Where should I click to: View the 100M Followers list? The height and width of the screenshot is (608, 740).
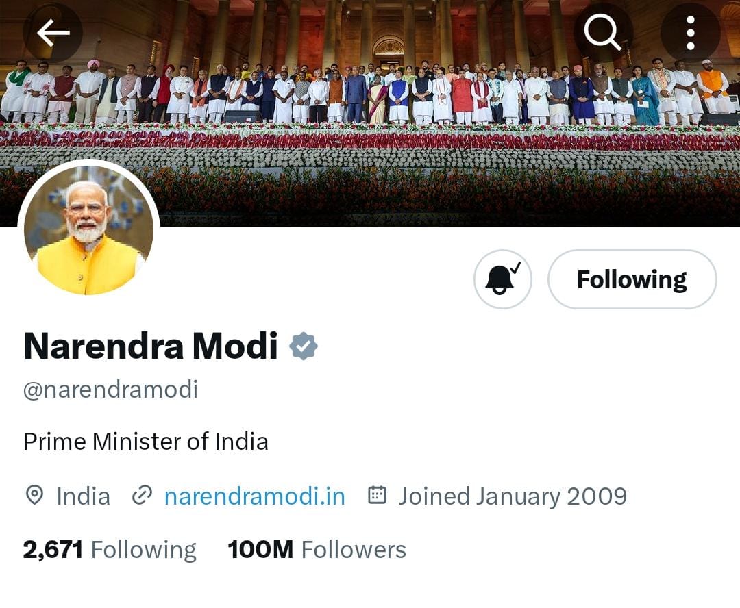317,550
